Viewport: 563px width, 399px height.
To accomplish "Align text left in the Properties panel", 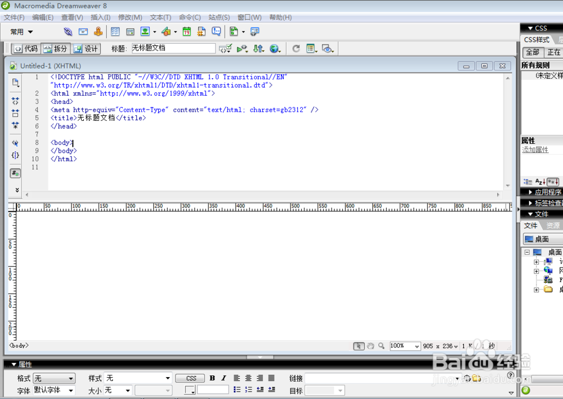I will tap(236, 378).
